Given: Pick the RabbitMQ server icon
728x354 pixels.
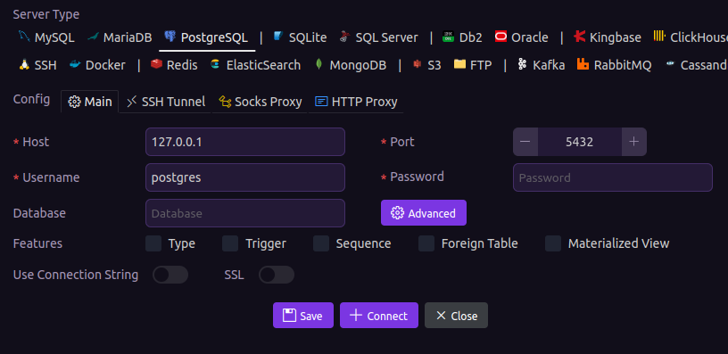Looking at the screenshot, I should tap(583, 64).
